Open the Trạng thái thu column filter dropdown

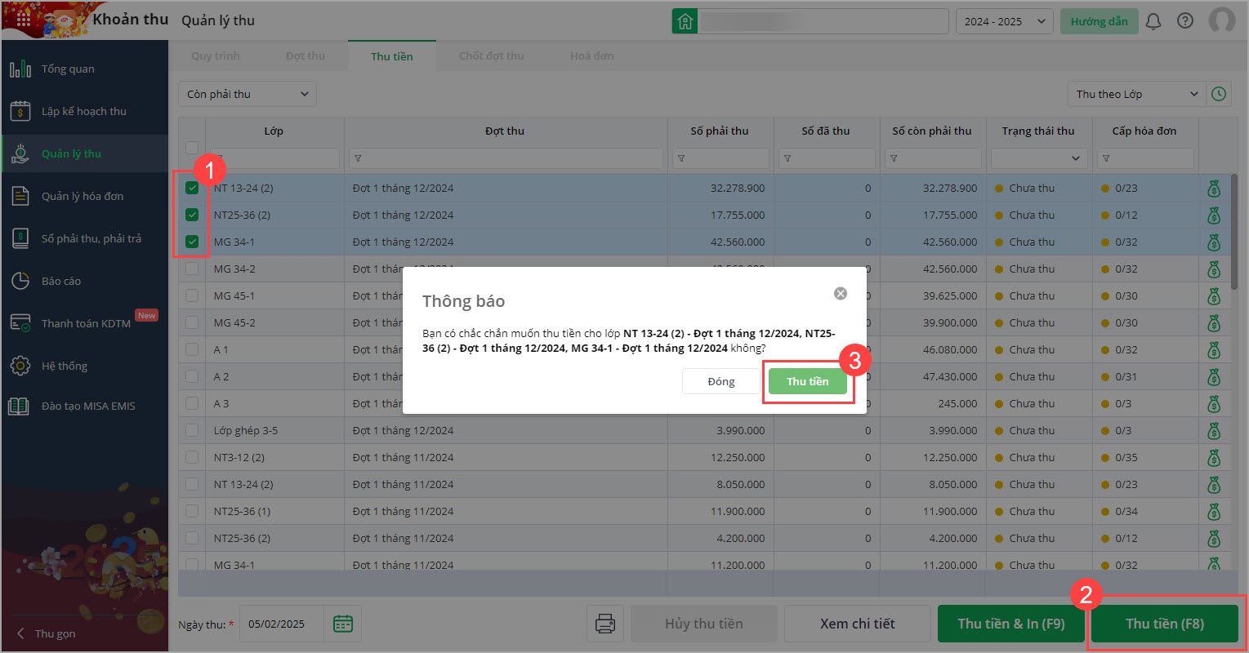[x=1039, y=158]
